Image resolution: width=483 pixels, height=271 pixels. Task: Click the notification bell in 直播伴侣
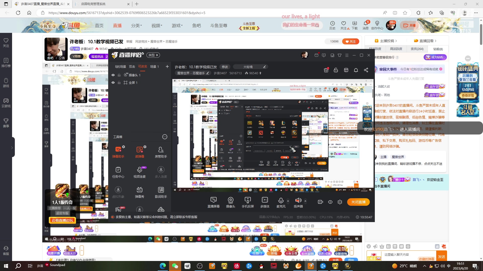(356, 70)
